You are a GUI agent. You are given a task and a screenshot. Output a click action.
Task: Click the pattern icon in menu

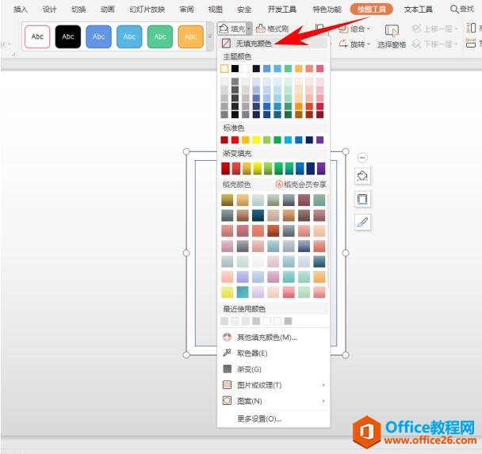227,401
